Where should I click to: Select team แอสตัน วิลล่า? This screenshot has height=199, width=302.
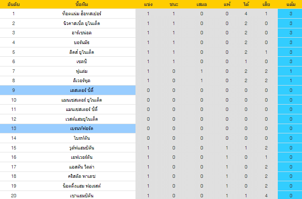82,167
